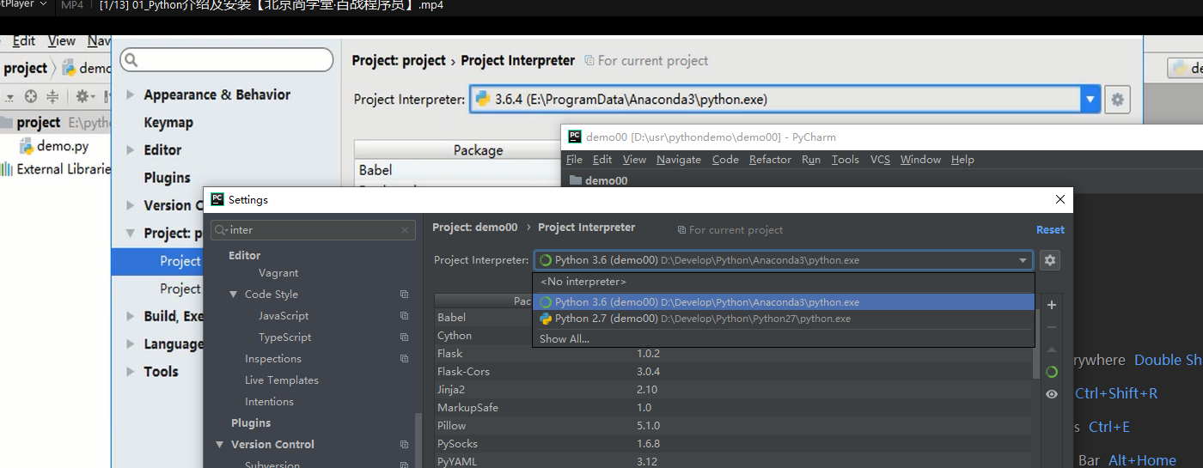The width and height of the screenshot is (1203, 468).
Task: Collapse Version Control in dark settings tree
Action: click(220, 445)
